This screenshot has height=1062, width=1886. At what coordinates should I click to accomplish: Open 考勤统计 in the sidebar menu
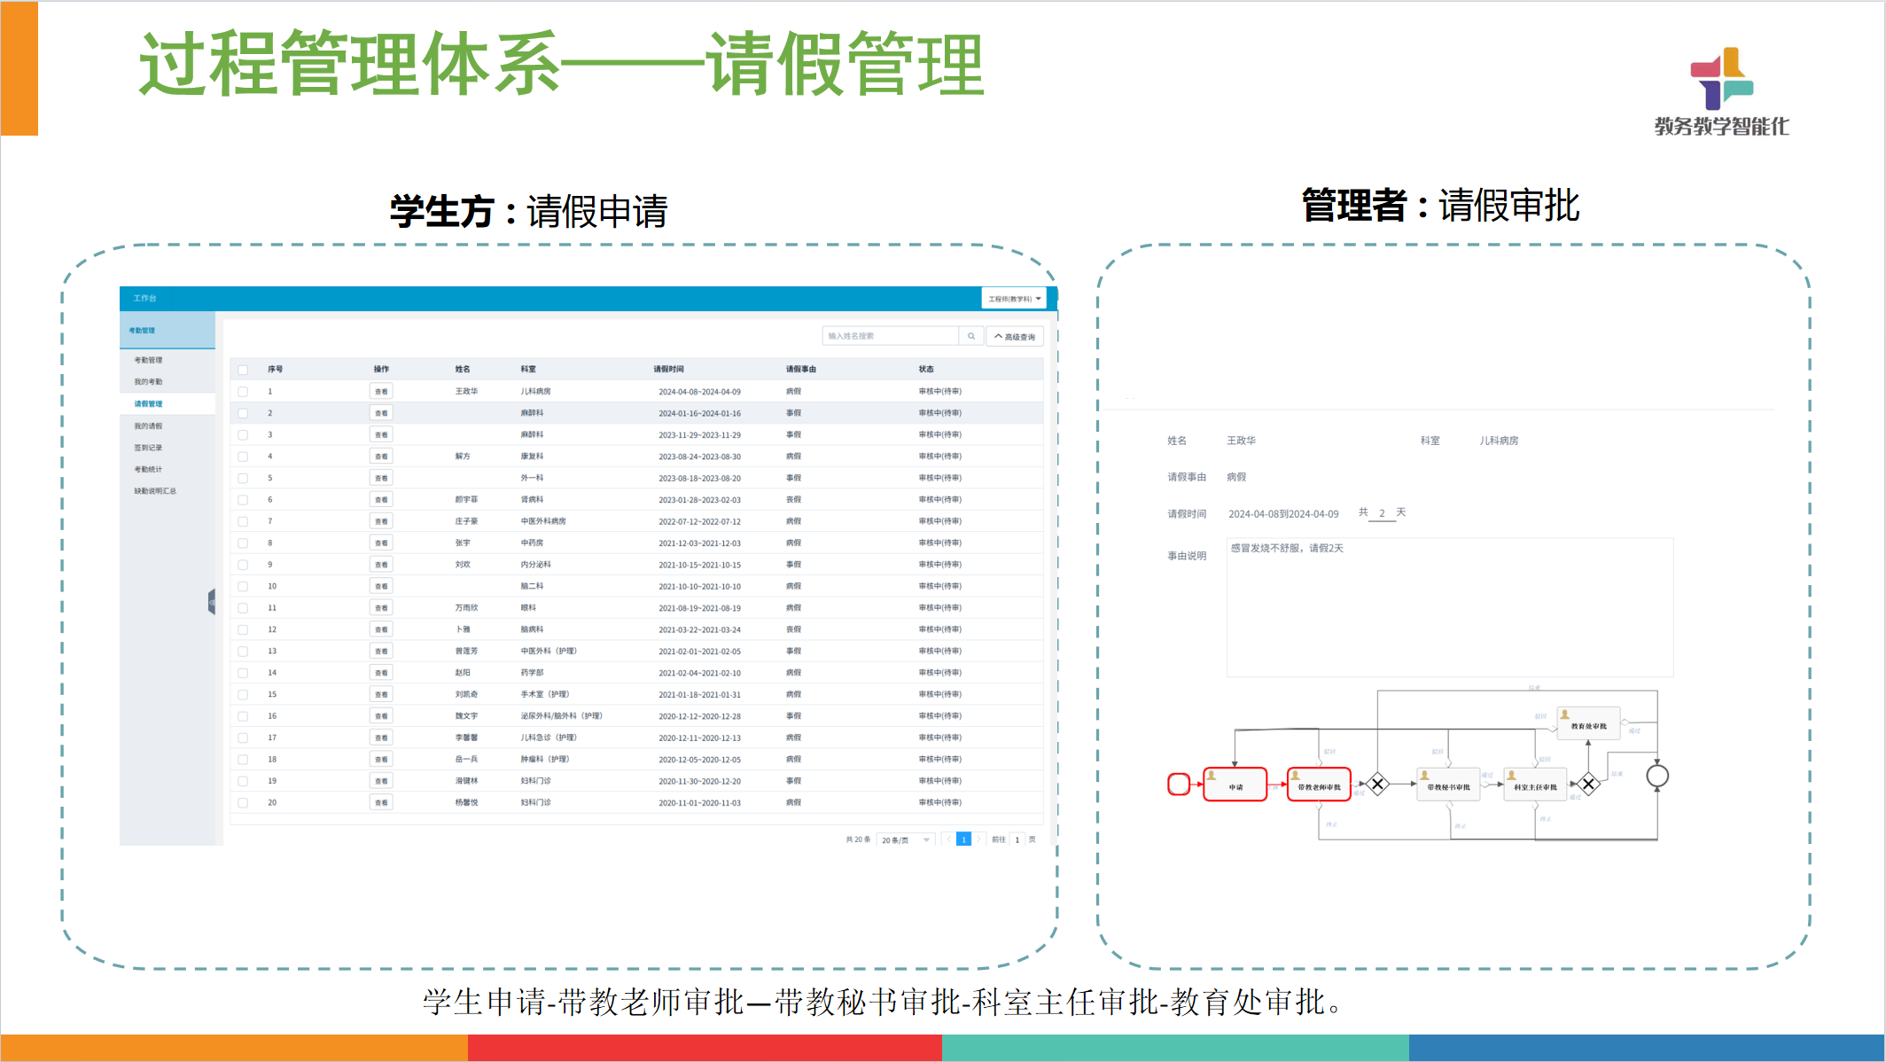148,470
